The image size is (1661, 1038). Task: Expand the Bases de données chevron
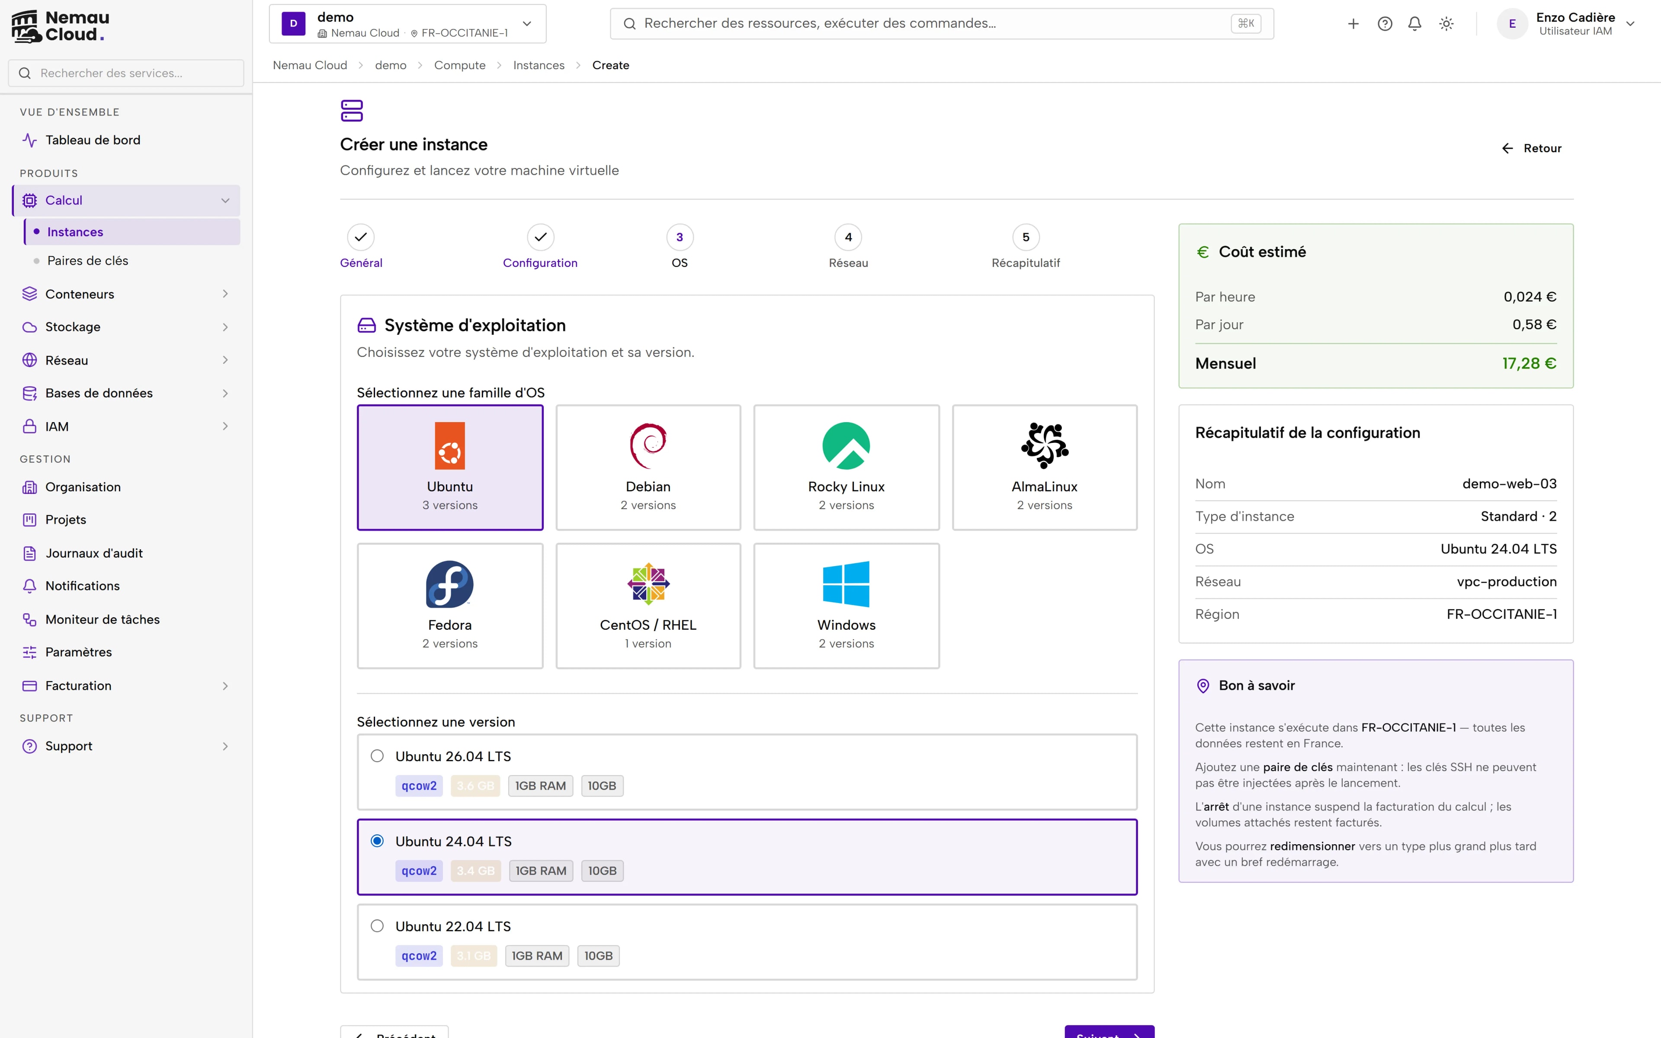tap(225, 394)
